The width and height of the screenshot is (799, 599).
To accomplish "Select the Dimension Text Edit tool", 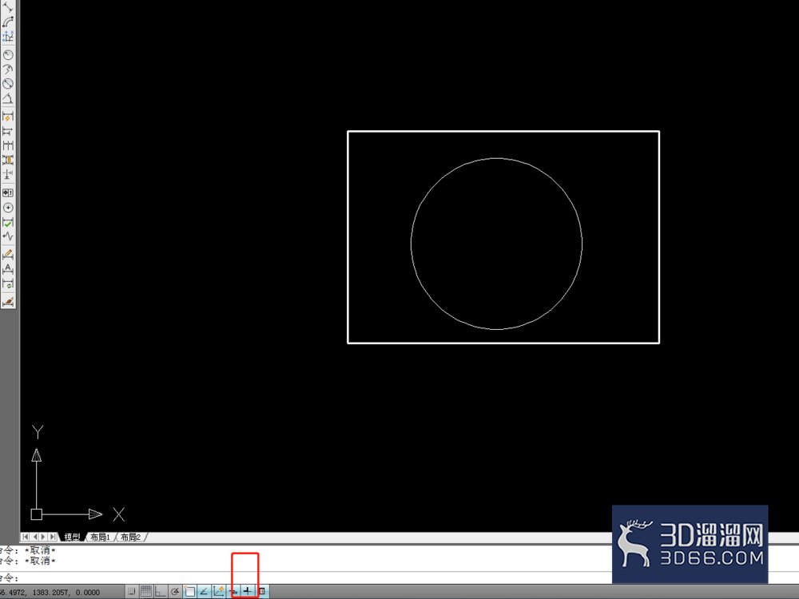I will [8, 268].
